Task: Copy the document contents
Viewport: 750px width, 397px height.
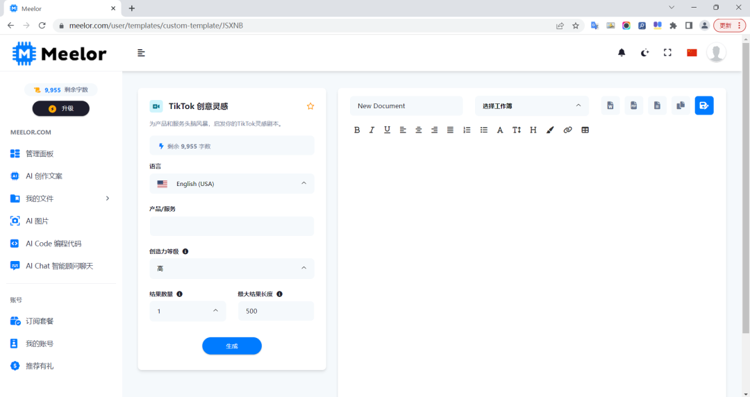Action: tap(681, 105)
